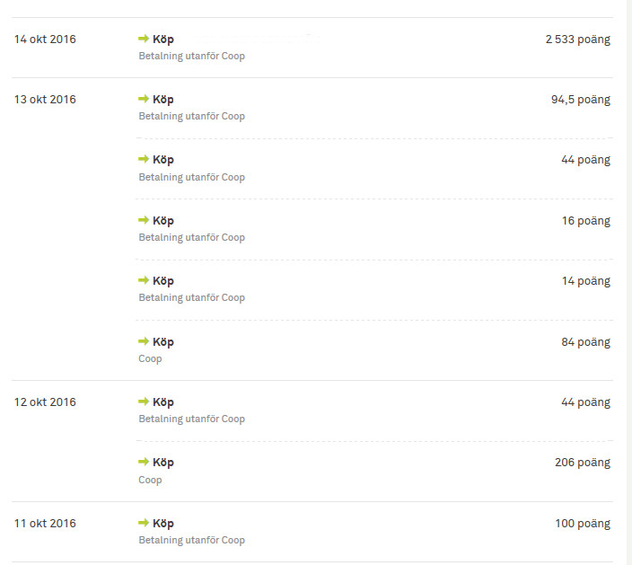Click the page's vertical scrollbar

pos(627,269)
